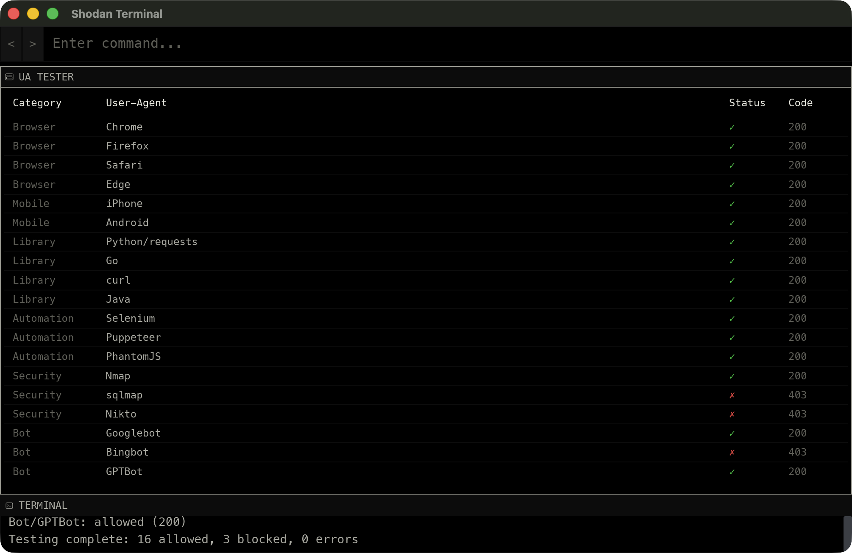Click the check icon on the Firefox row
852x553 pixels.
(732, 146)
